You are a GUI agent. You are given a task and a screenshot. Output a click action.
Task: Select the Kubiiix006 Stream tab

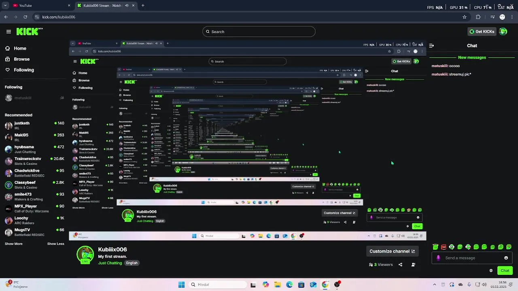tap(105, 6)
